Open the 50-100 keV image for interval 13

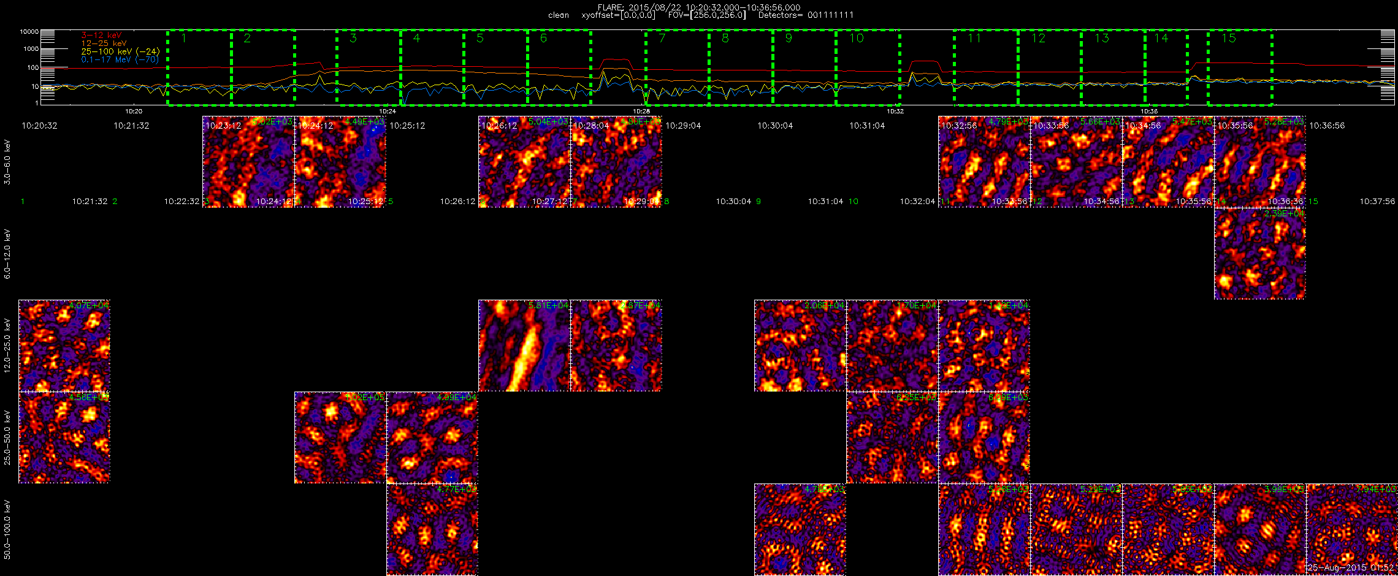[1168, 529]
